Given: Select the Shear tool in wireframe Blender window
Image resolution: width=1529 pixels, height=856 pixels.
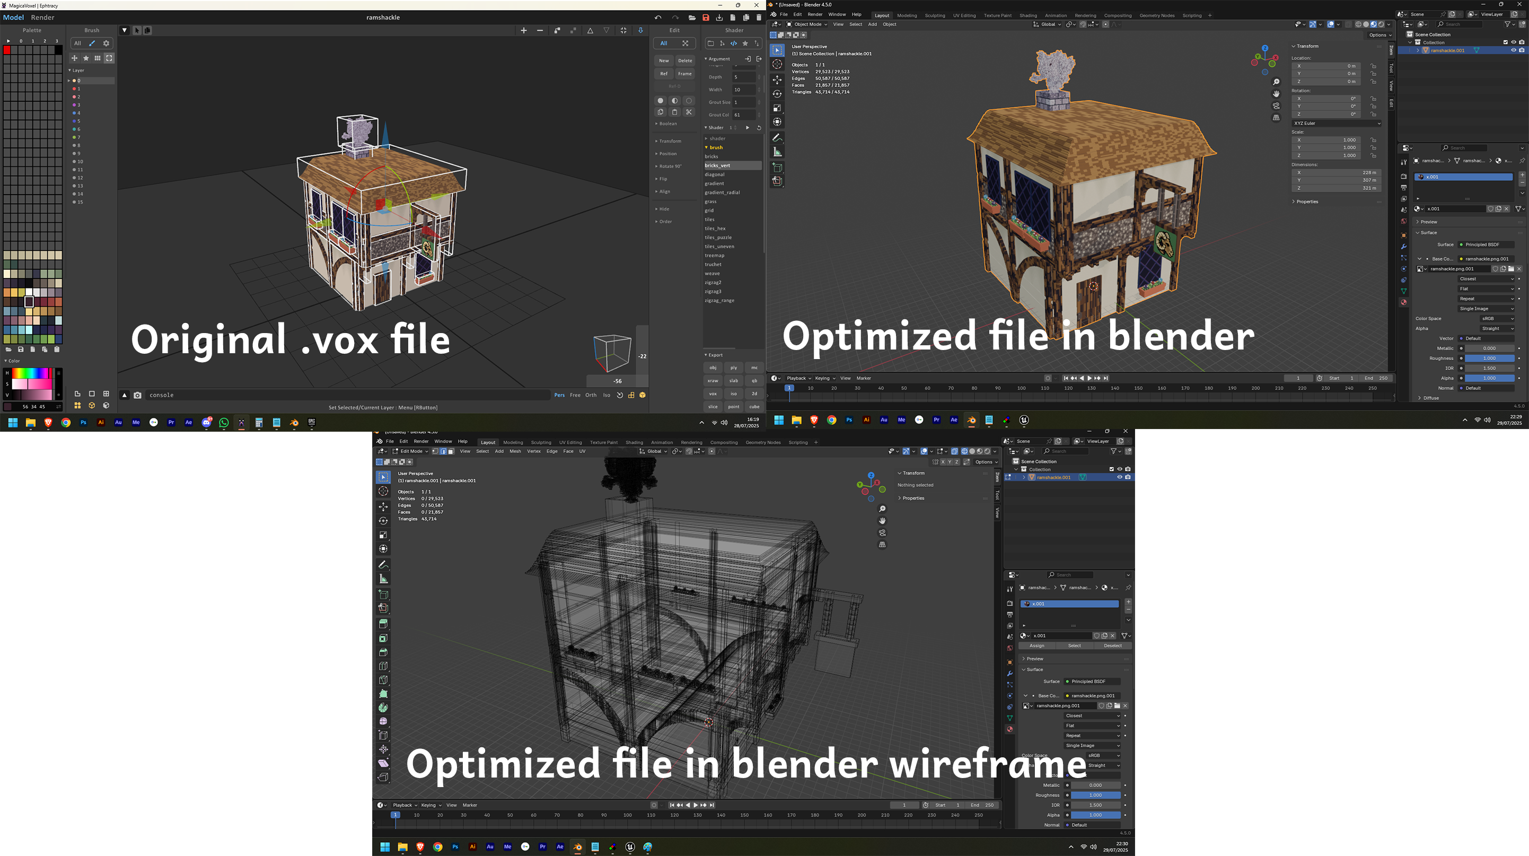Looking at the screenshot, I should (383, 763).
